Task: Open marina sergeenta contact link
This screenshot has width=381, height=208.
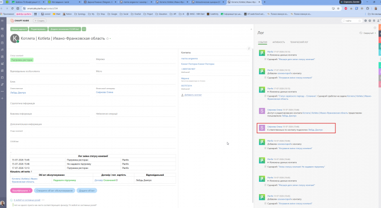Action: (190, 58)
